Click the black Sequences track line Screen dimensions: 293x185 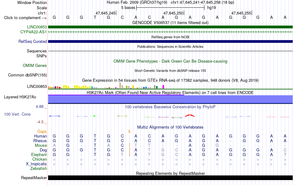170,51
